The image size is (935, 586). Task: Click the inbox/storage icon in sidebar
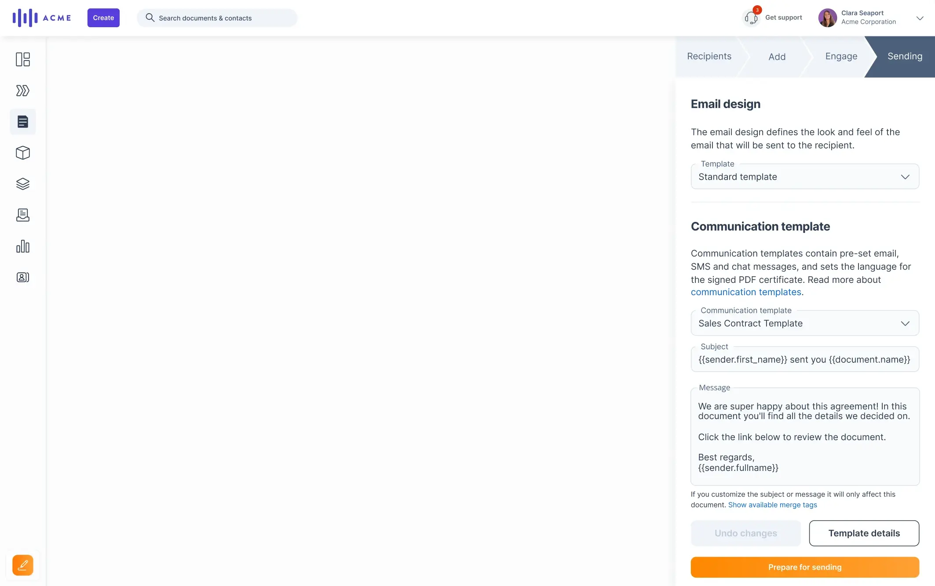pos(22,215)
